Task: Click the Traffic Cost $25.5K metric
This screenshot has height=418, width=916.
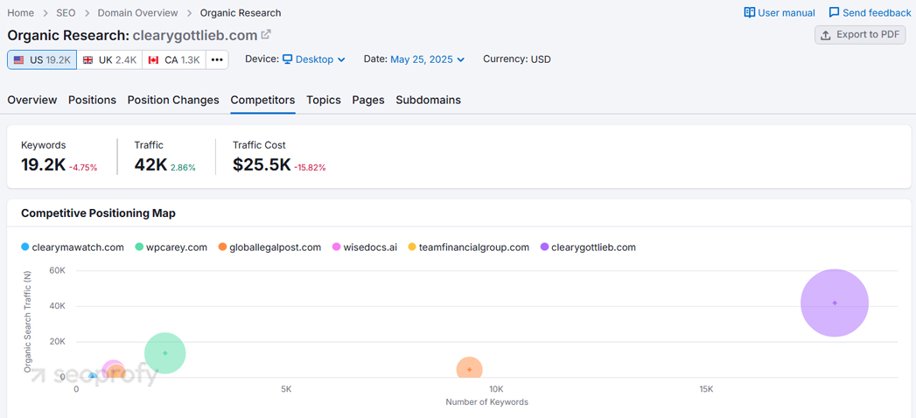Action: tap(262, 164)
